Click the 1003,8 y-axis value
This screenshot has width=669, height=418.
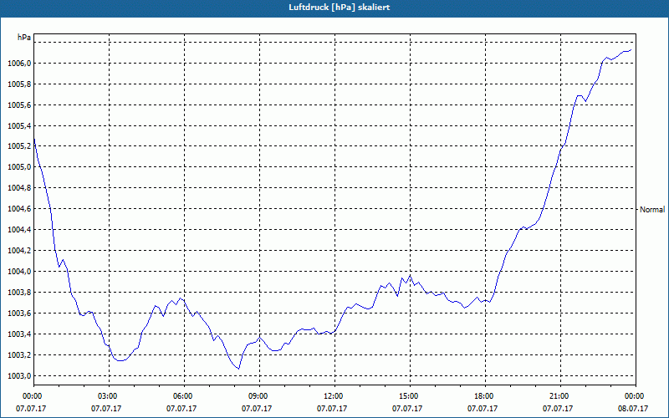[19, 293]
